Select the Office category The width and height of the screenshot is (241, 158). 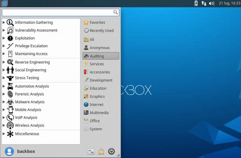click(x=101, y=121)
